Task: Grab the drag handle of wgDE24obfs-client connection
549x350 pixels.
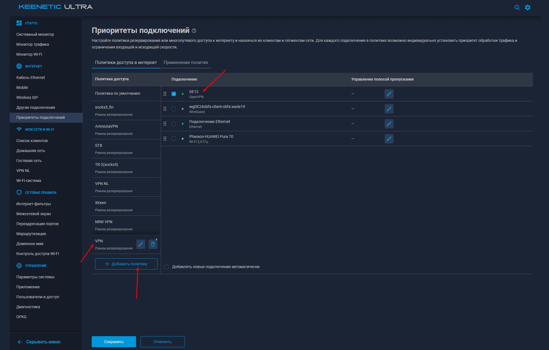Action: (165, 109)
